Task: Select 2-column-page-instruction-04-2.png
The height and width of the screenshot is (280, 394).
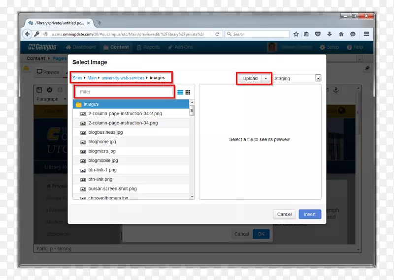Action: [131, 114]
